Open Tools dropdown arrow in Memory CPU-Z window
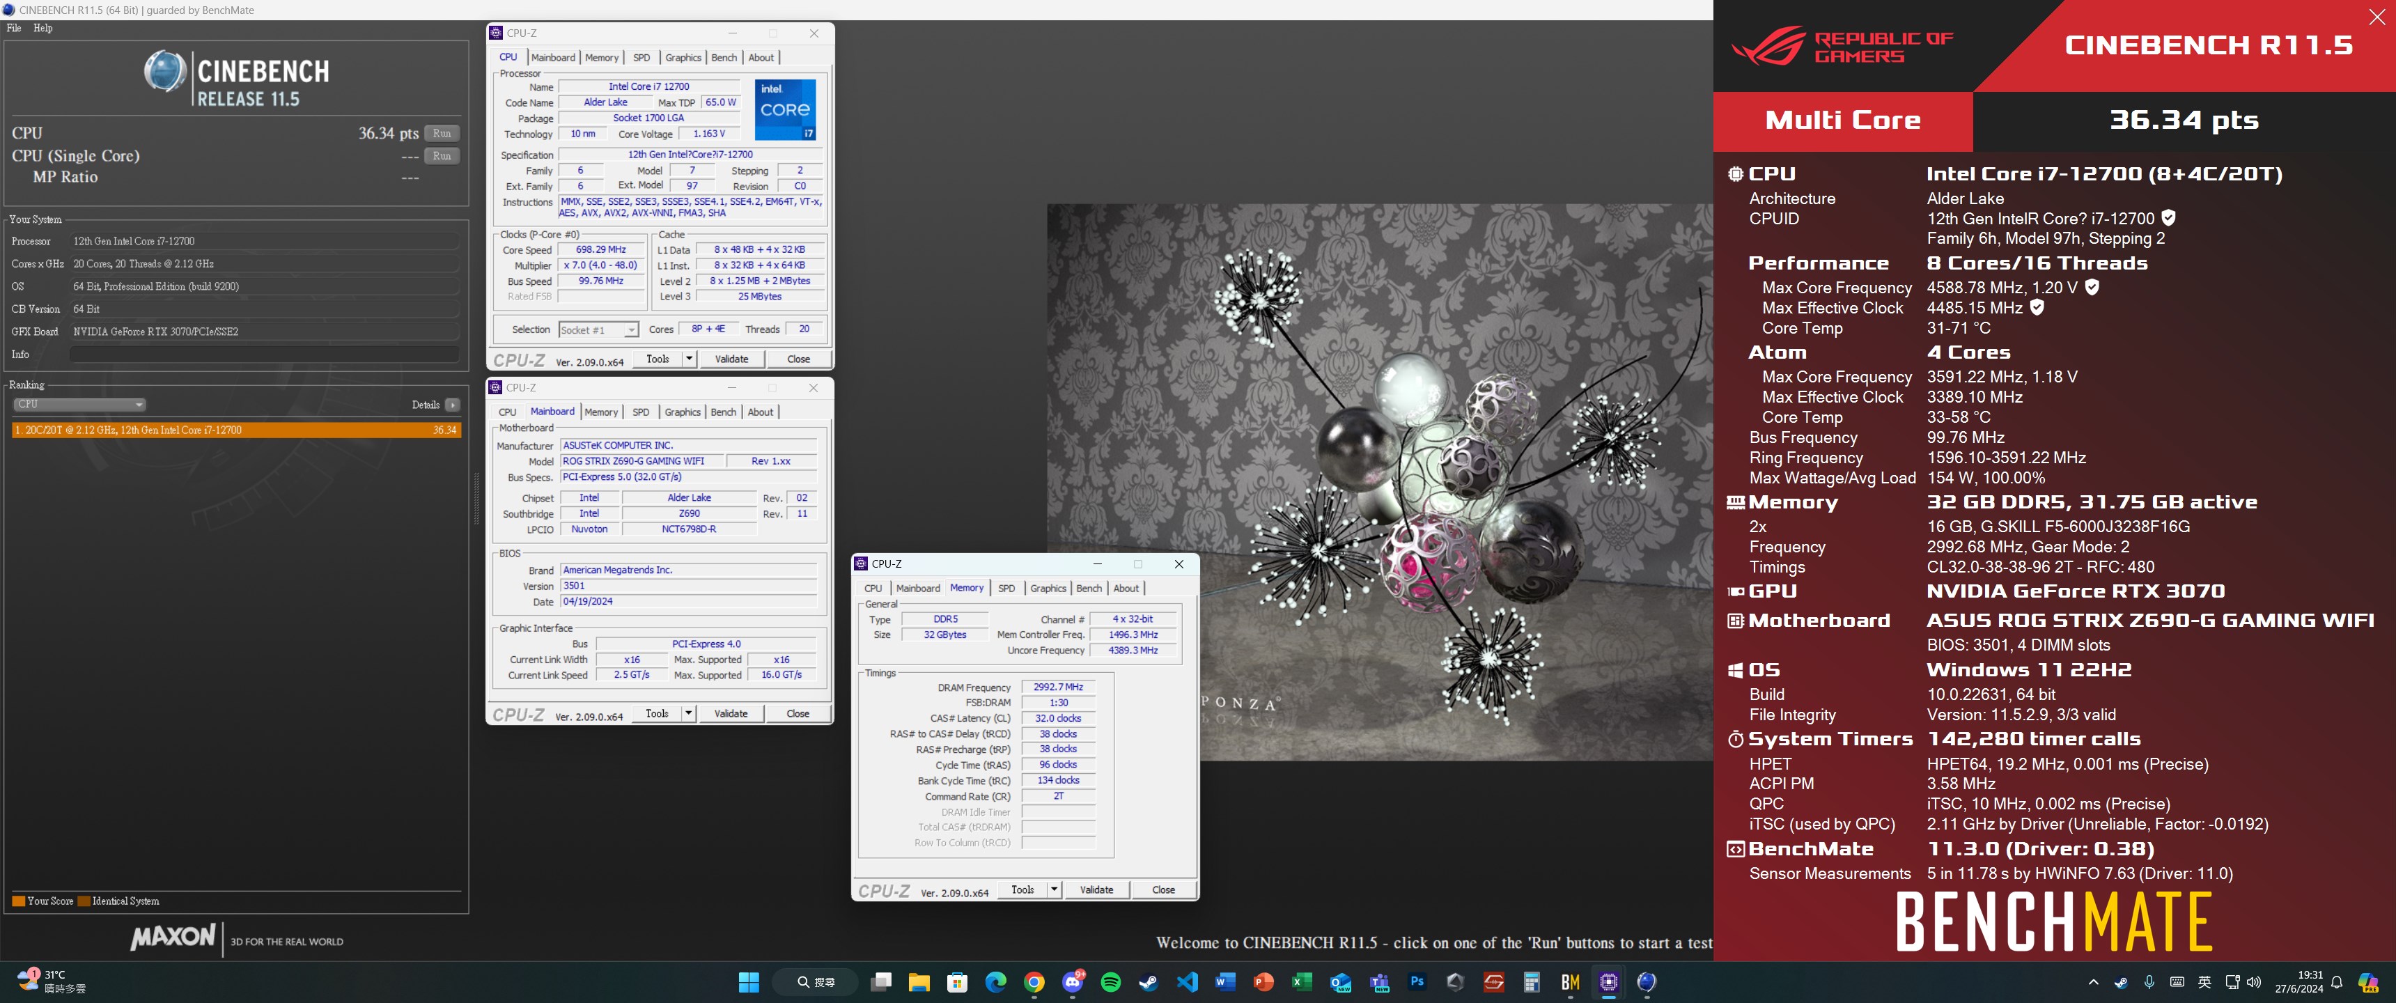This screenshot has height=1003, width=2396. 1054,889
